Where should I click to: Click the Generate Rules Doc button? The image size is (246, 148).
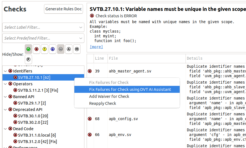tap(64, 9)
